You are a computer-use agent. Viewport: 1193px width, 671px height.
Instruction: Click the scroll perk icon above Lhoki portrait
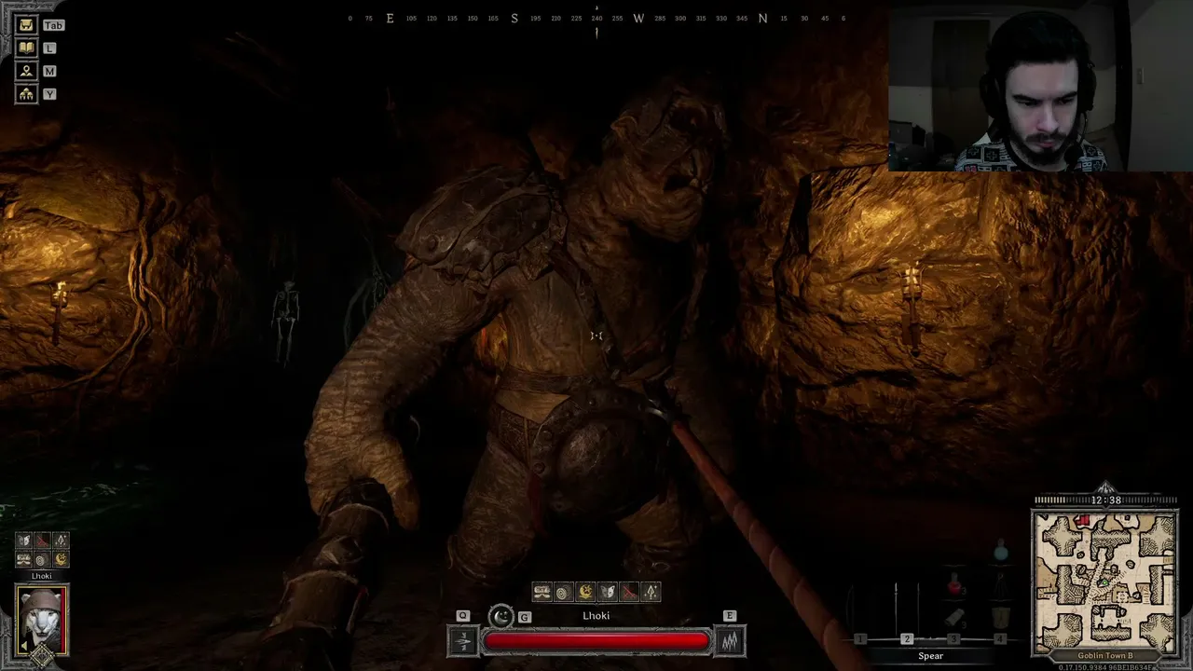tap(24, 559)
